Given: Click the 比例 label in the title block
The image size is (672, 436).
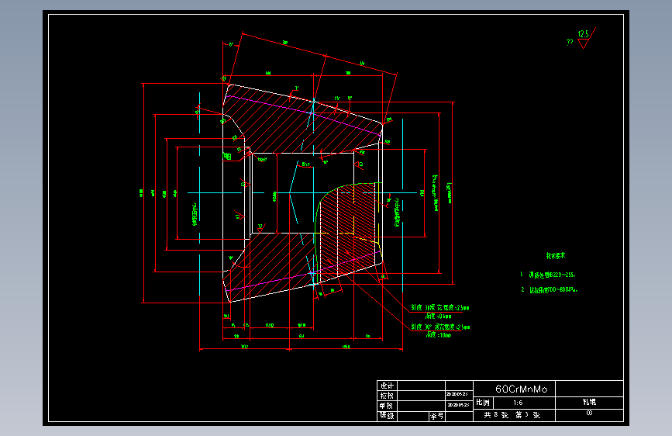Looking at the screenshot, I should tap(483, 403).
